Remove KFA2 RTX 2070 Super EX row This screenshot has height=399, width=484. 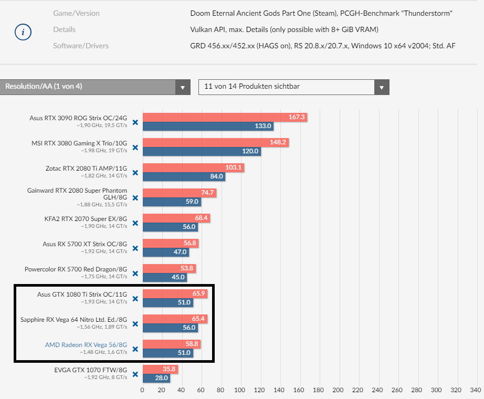135,223
